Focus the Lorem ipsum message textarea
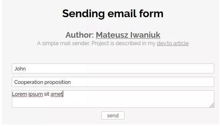The height and width of the screenshot is (126, 220). pyautogui.click(x=113, y=99)
